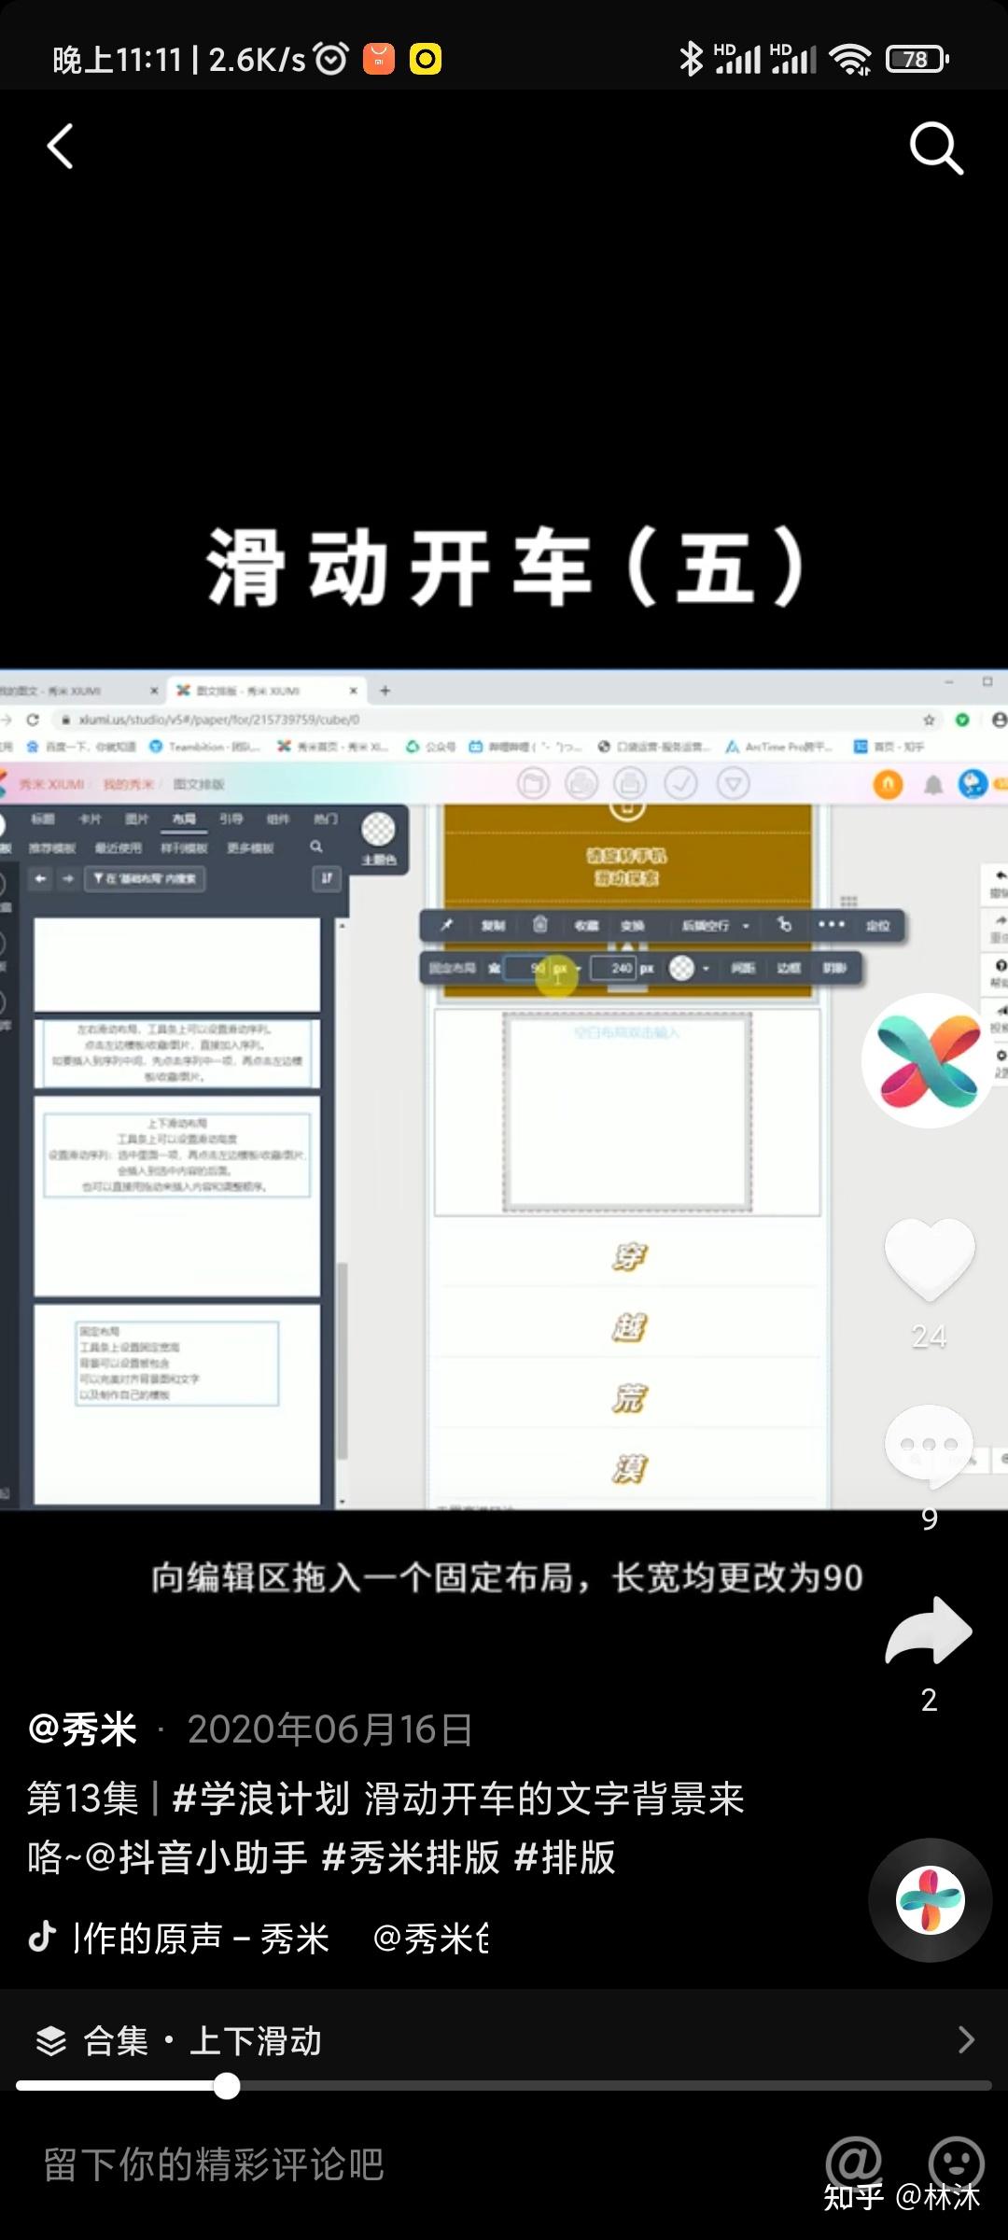In the video, click the height field showing 240
The image size is (1008, 2240).
coord(614,968)
